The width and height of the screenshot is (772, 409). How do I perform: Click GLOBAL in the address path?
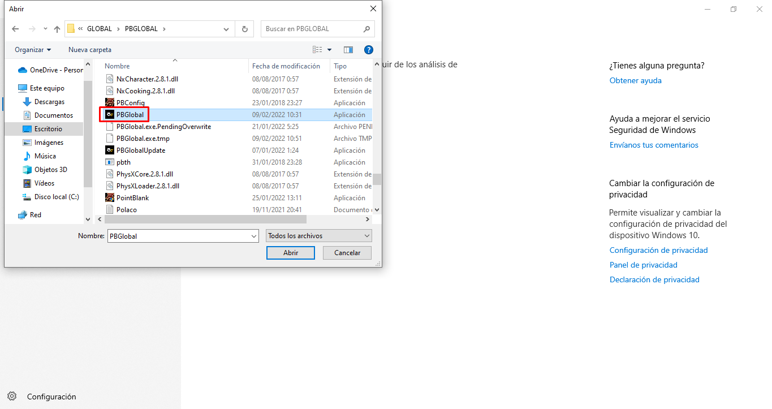point(100,29)
